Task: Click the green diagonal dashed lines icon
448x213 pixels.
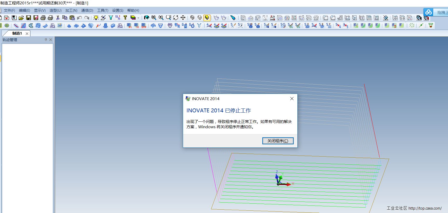Action: (412, 25)
